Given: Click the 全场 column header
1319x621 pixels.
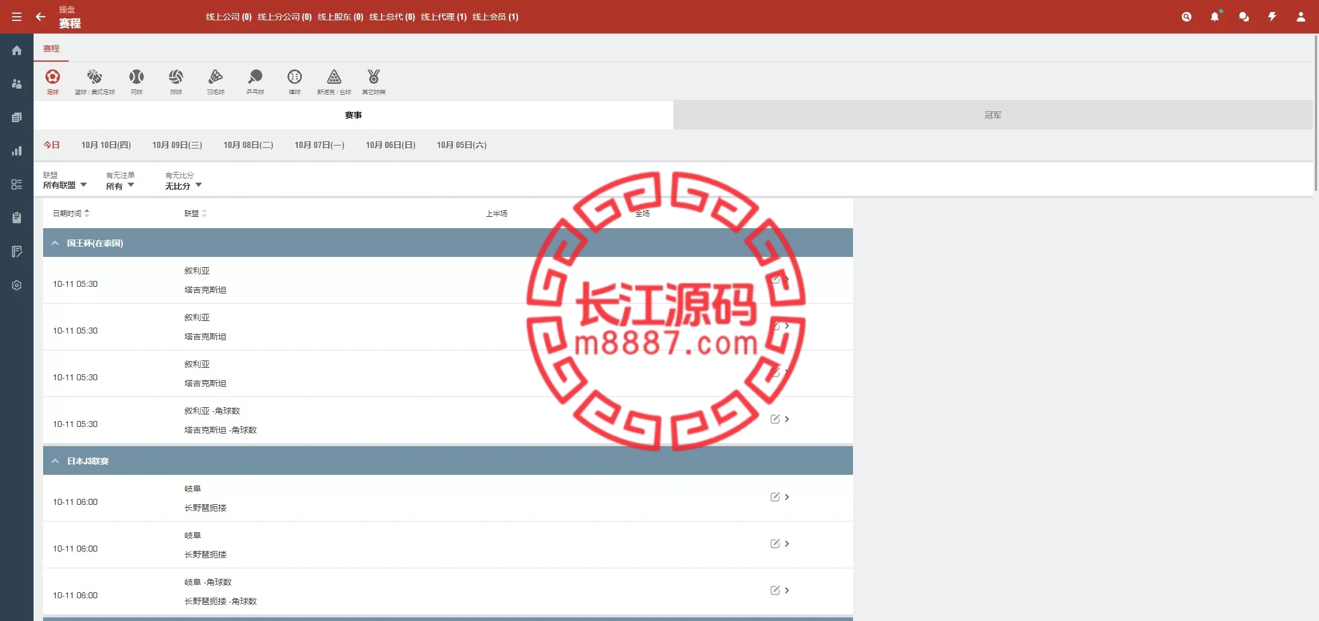Looking at the screenshot, I should click(x=642, y=213).
